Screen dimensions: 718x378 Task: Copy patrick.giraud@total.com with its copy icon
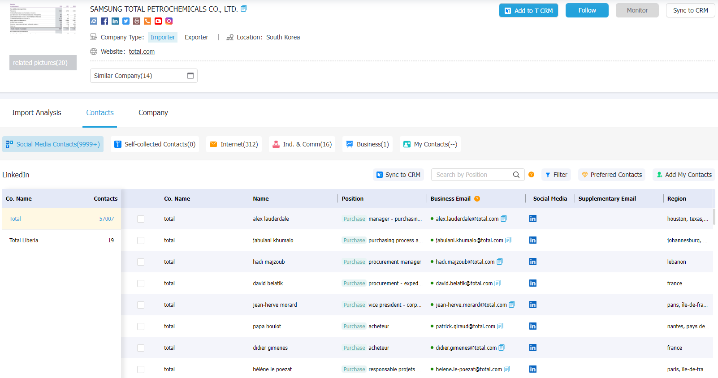tap(500, 326)
